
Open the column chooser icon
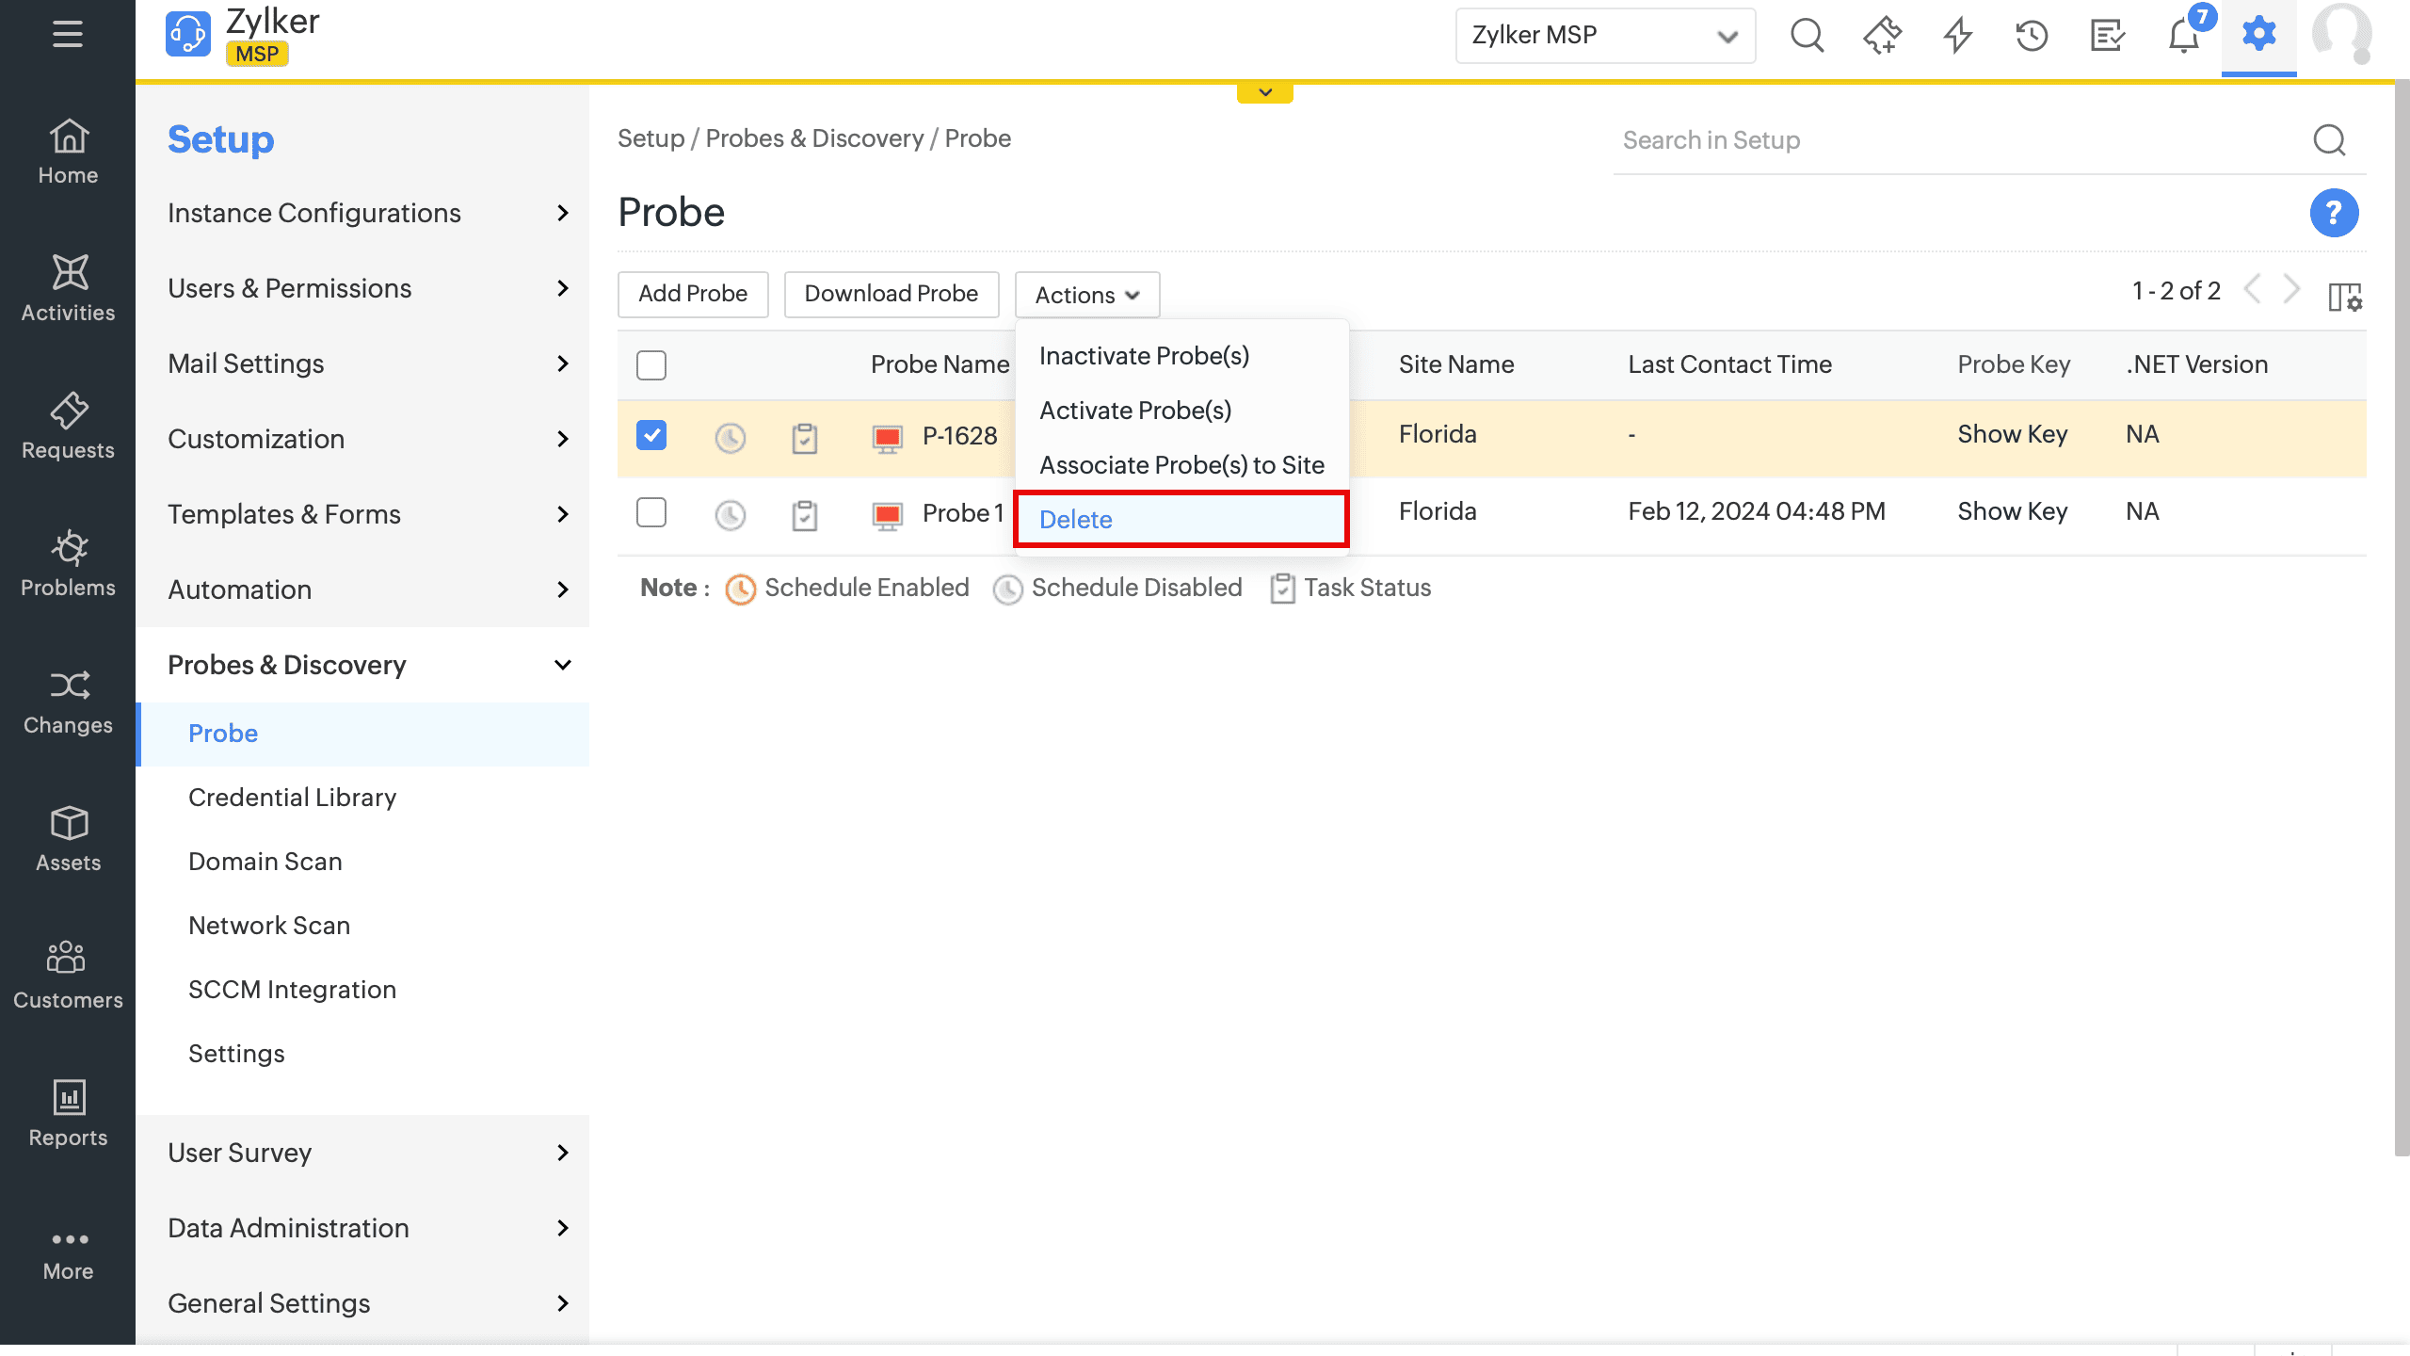click(2344, 297)
